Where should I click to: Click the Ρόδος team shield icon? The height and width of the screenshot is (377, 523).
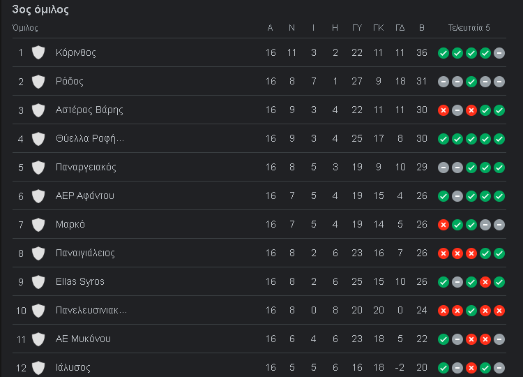38,81
